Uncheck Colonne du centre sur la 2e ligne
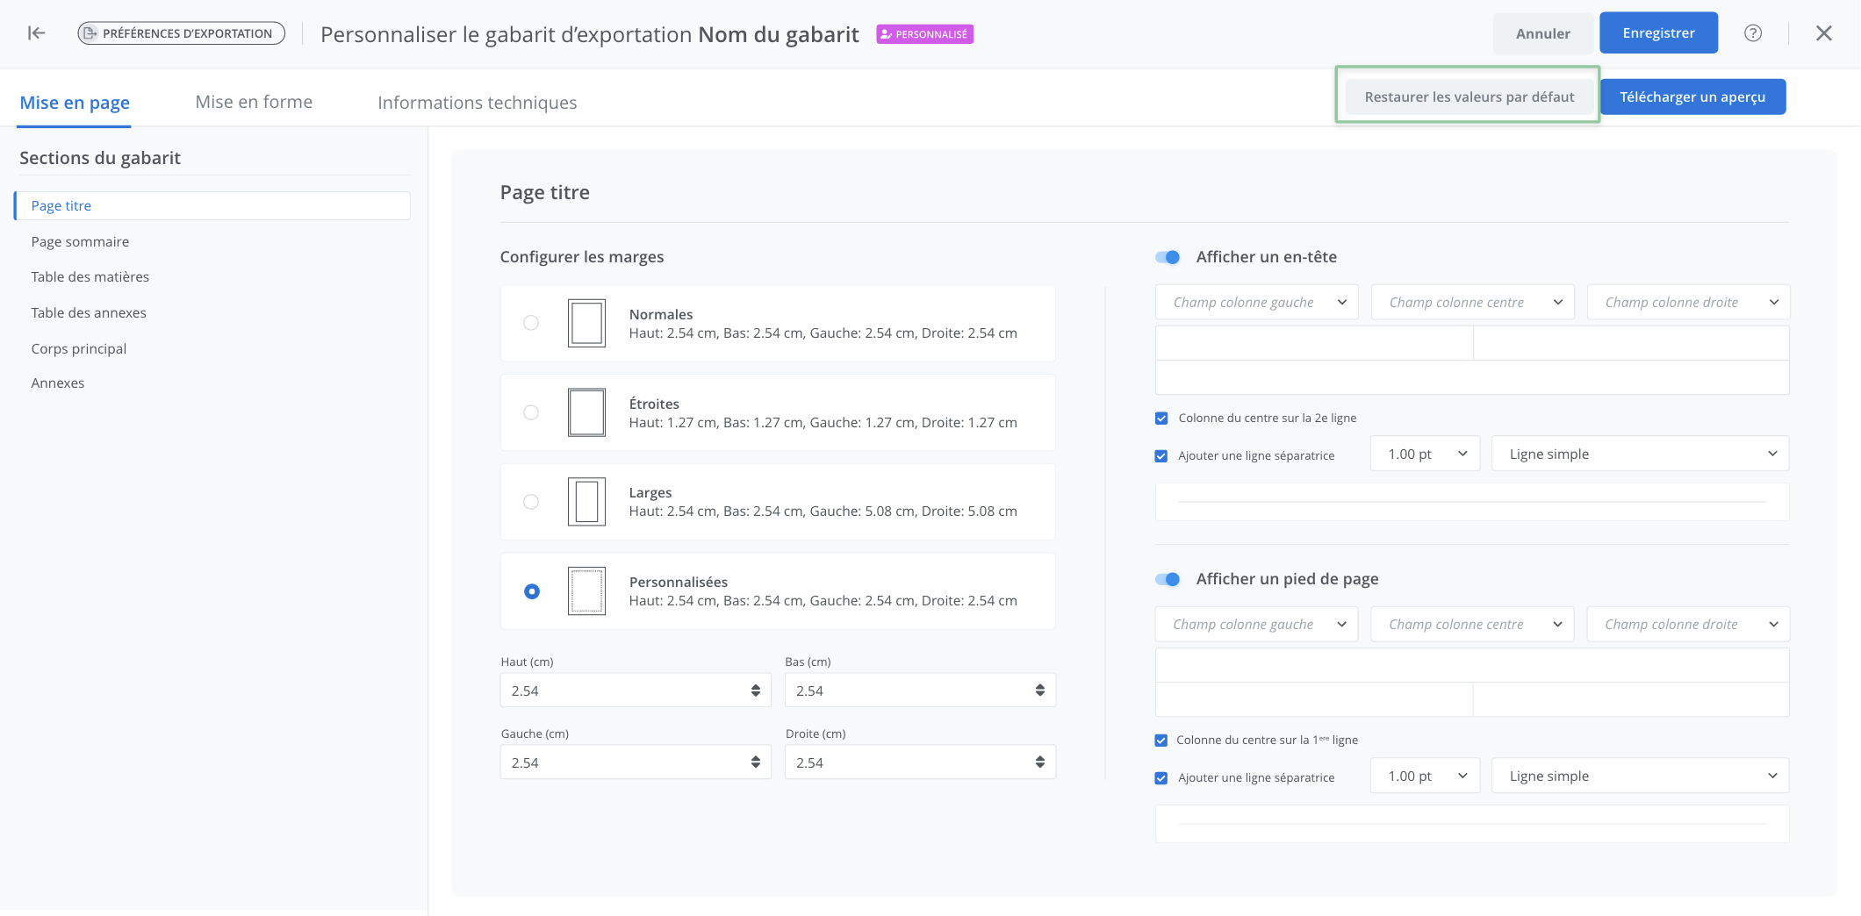 (1161, 419)
